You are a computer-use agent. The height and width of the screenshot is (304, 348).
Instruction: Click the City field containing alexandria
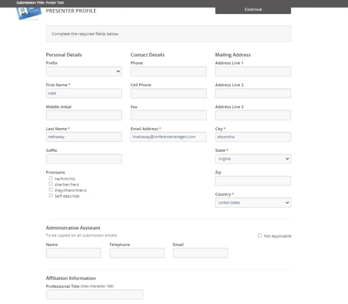point(253,137)
